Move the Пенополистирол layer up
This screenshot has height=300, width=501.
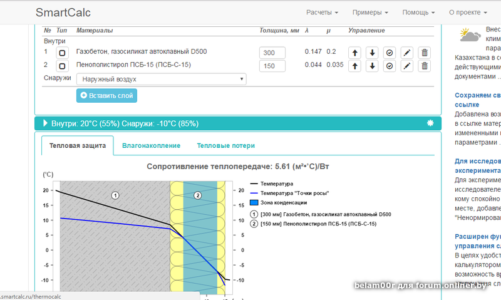(x=356, y=66)
